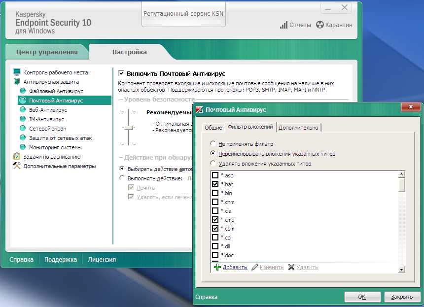Open Карантин quarantine radiation icon
The width and height of the screenshot is (424, 307).
click(319, 25)
